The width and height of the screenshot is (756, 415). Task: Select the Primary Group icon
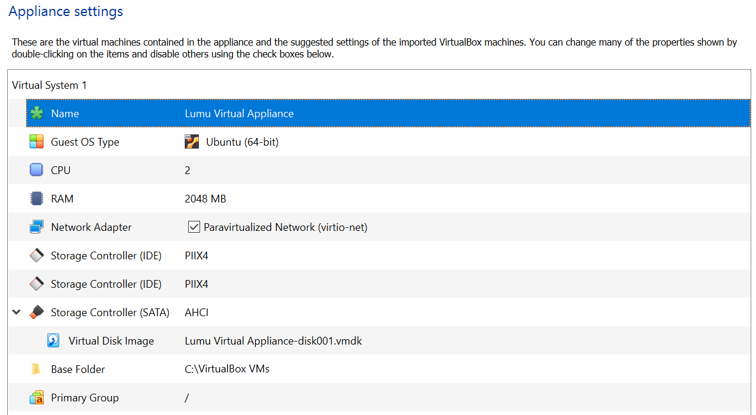point(36,397)
